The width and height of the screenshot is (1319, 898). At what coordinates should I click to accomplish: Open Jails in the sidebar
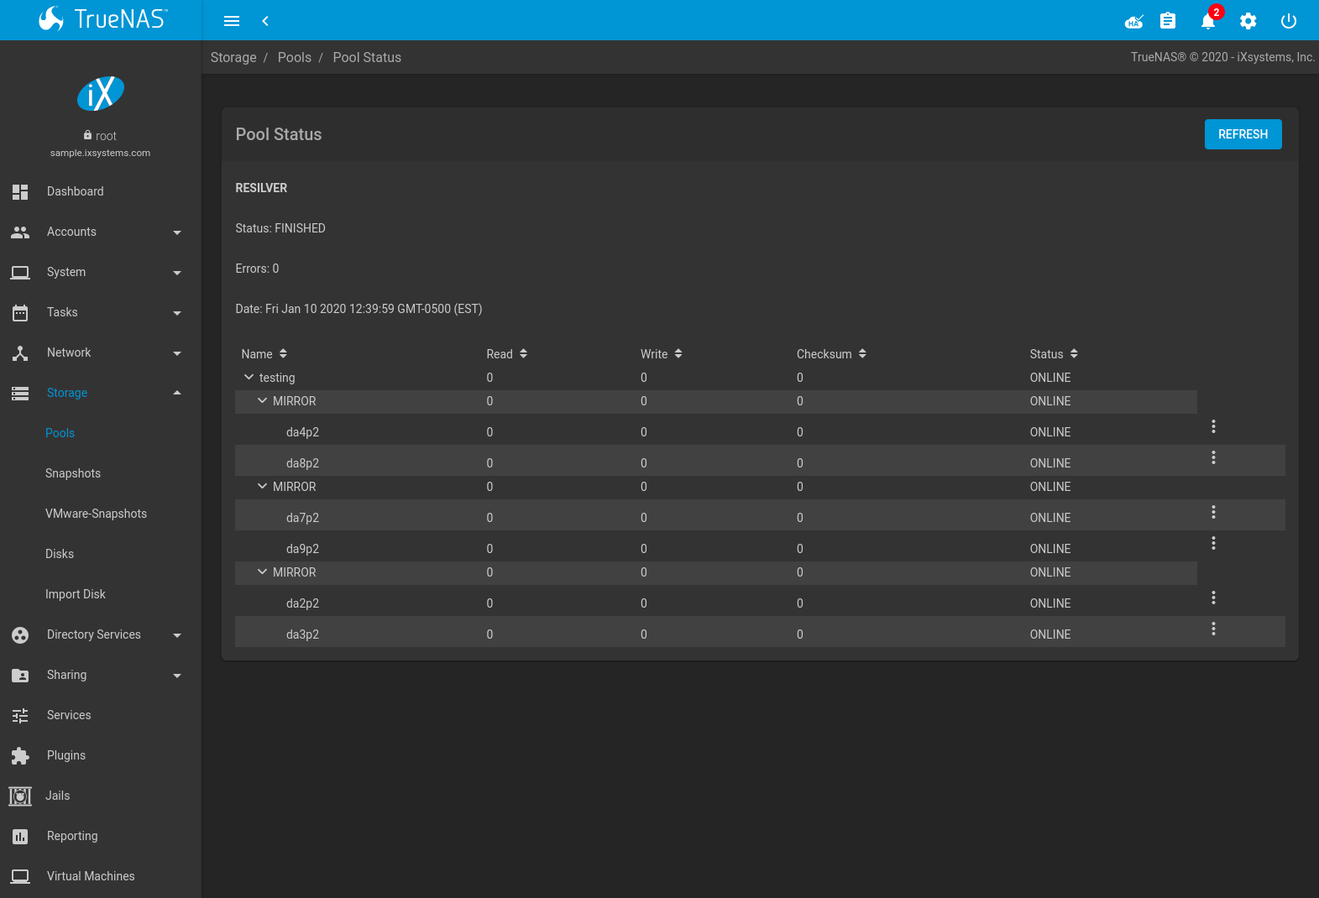point(101,796)
